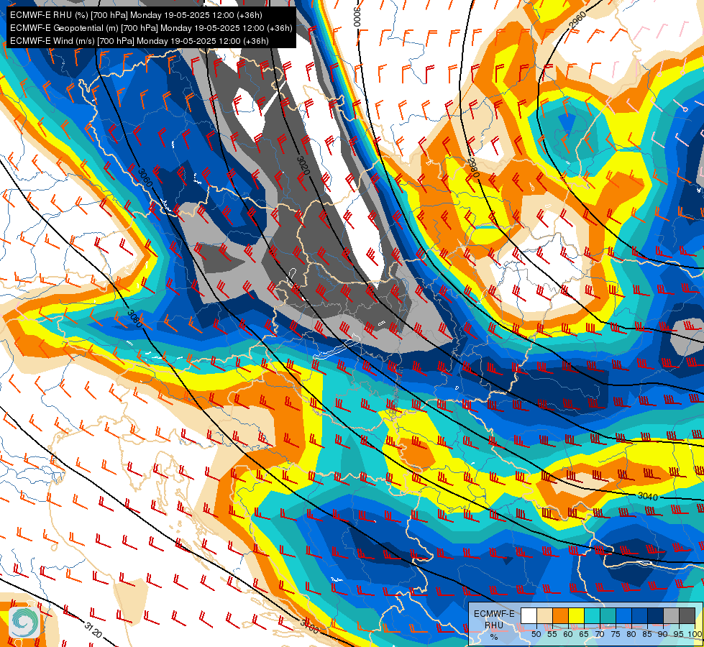Click the 2960 geopotential contour label
The image size is (704, 647).
pyautogui.click(x=578, y=20)
